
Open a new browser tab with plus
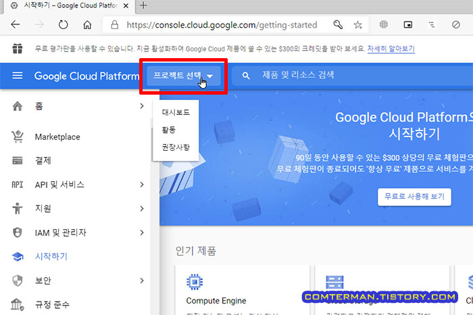(143, 5)
